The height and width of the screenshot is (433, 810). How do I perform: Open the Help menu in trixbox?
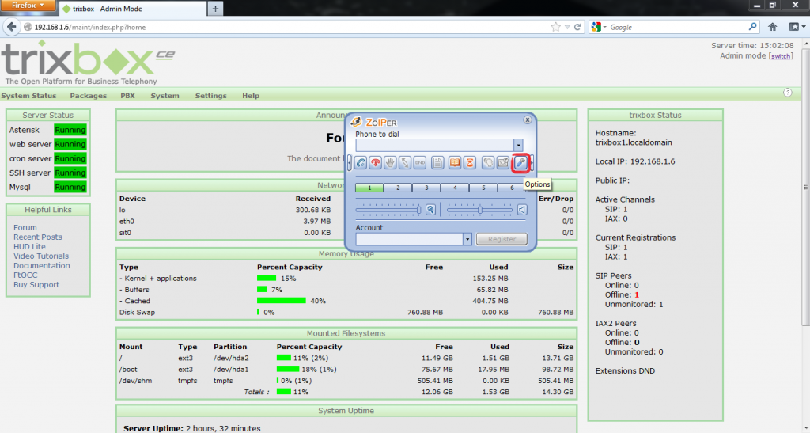tap(251, 96)
